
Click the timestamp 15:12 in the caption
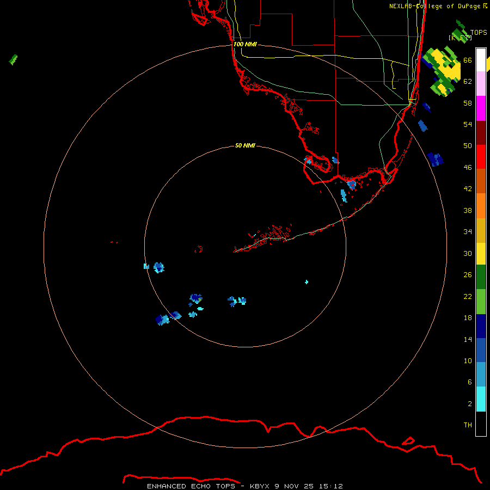click(331, 486)
